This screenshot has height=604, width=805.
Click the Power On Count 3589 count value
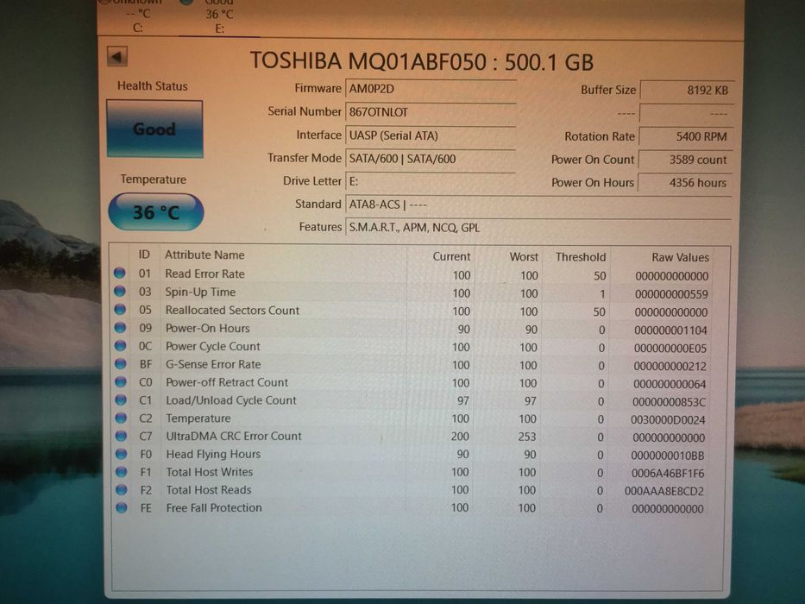(684, 160)
